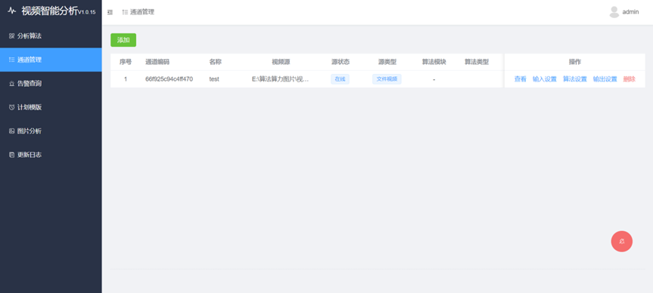This screenshot has height=293, width=653.
Task: Click the name cell test
Action: (214, 79)
